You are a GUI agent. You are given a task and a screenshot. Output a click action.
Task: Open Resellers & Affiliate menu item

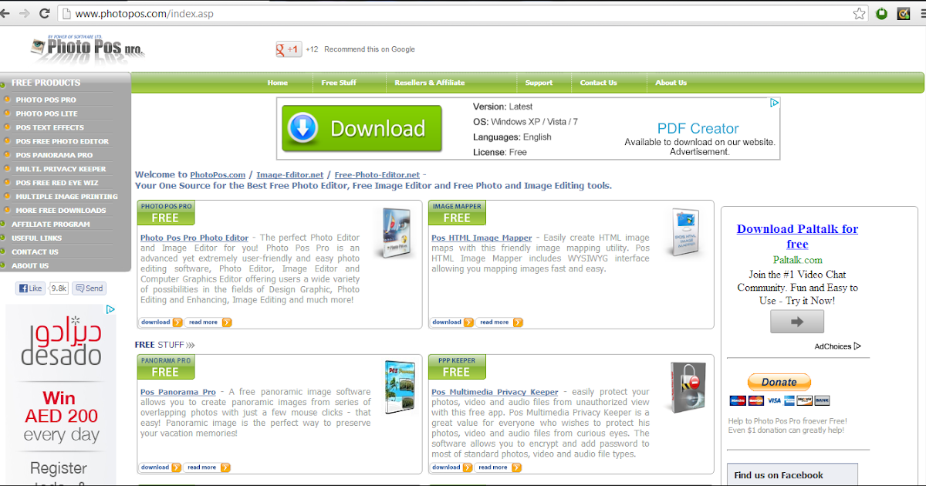click(430, 83)
